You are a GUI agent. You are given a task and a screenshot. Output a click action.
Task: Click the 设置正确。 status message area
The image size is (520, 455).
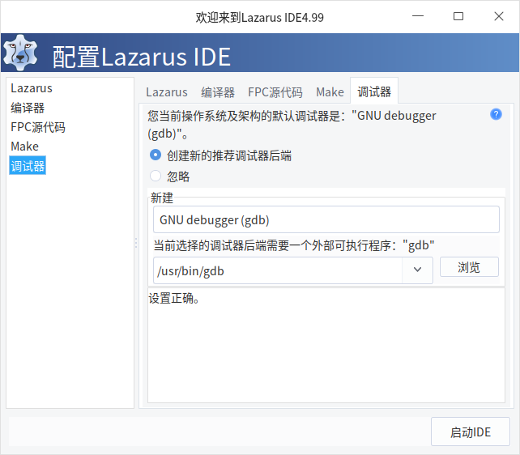click(x=326, y=345)
